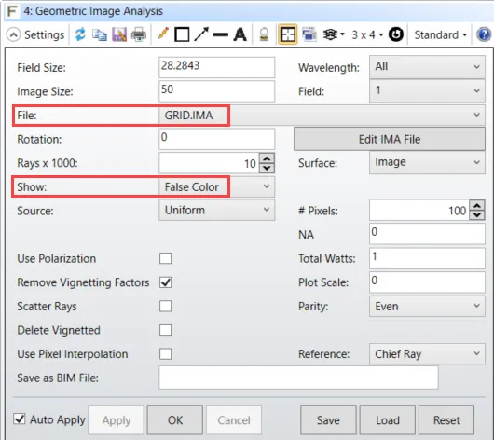
Task: Click the save as image icon
Action: [119, 34]
